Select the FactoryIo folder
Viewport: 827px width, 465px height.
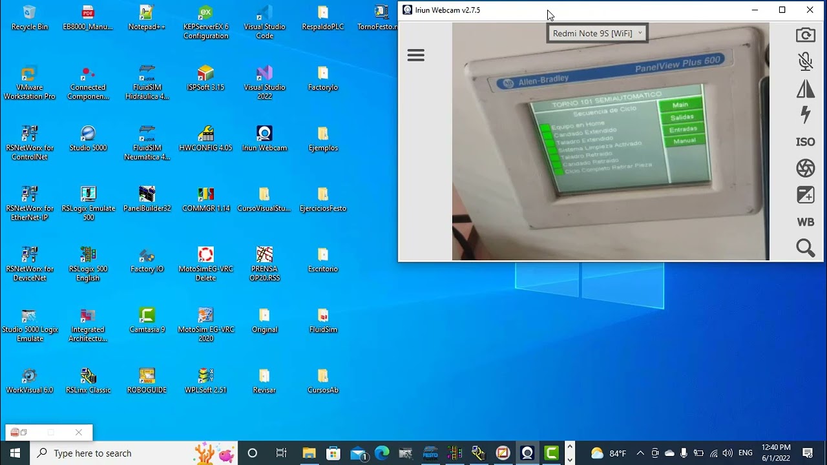(323, 78)
